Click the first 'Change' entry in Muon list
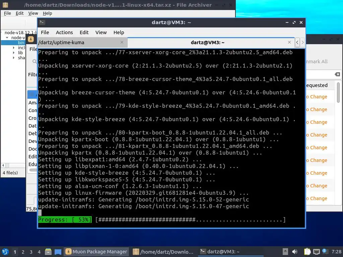Screen dimensions: 343x257 (x=317, y=97)
